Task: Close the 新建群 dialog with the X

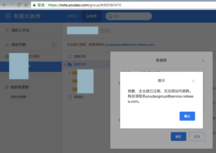Action: 203,61
